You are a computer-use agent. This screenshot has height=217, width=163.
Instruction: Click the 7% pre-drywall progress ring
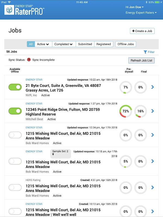tap(126, 87)
